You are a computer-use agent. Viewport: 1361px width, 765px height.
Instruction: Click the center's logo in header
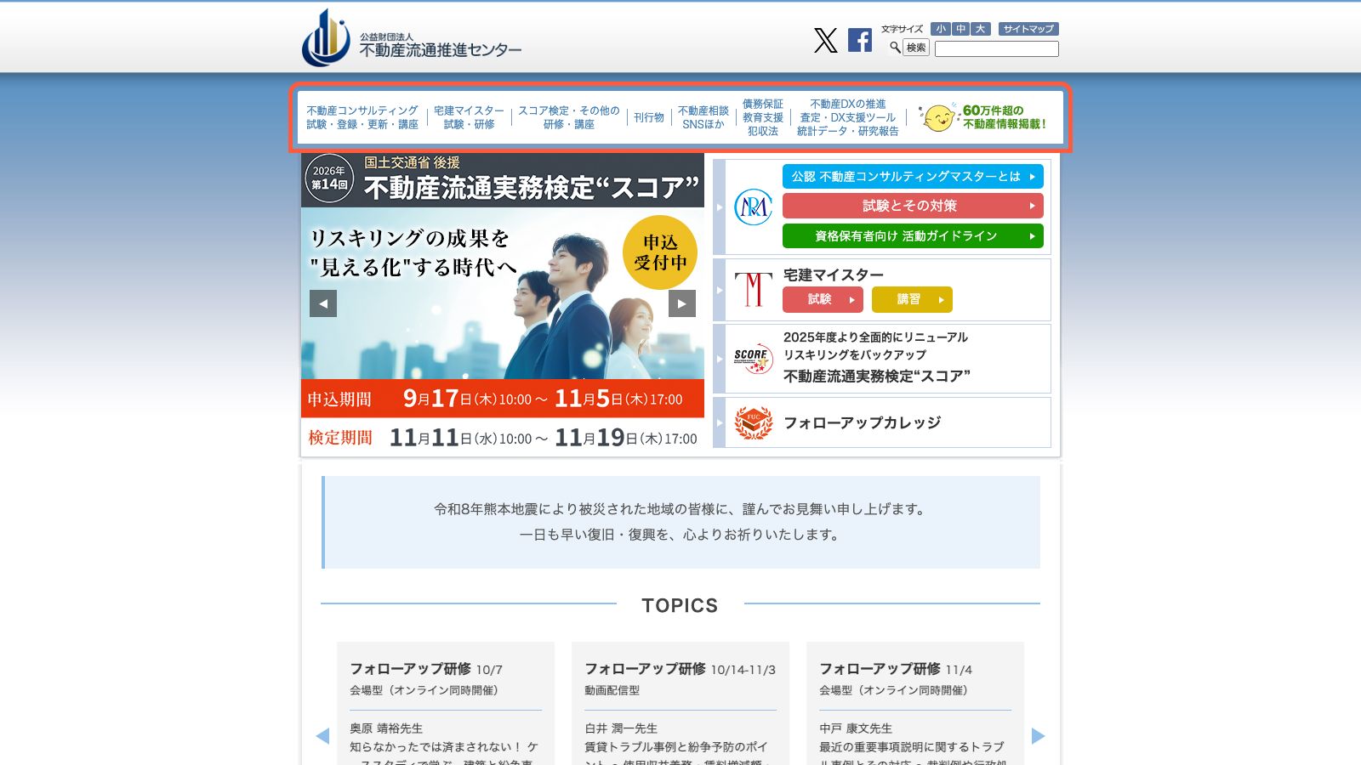[412, 38]
